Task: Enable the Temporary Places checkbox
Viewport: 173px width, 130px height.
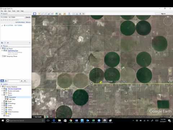Action: pos(3,56)
